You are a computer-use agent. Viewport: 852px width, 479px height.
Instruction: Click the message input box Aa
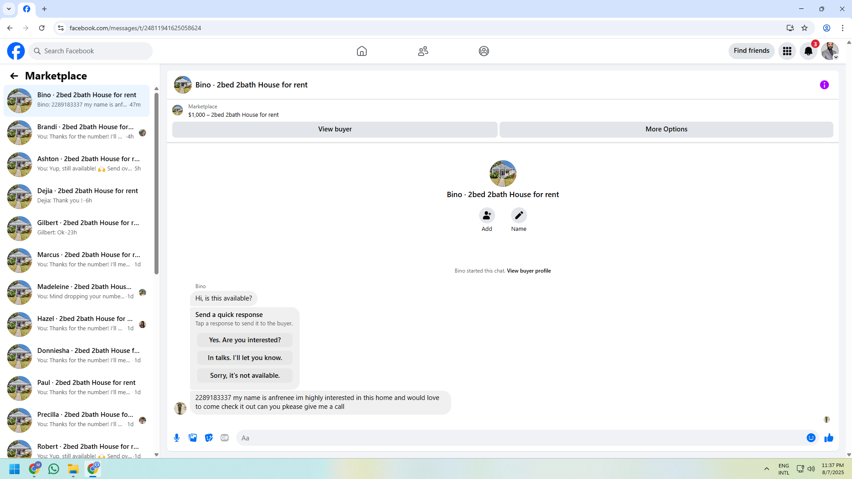coord(520,438)
